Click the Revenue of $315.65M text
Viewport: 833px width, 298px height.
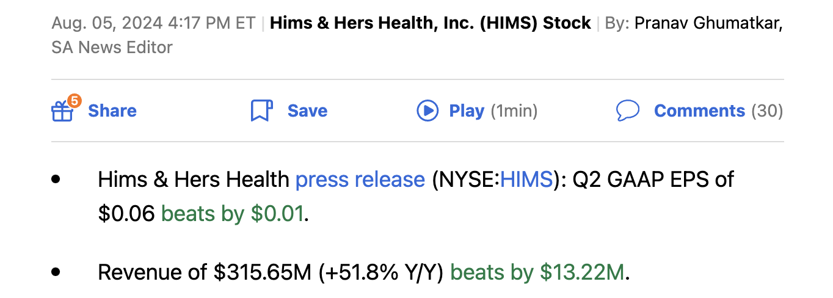click(x=205, y=272)
